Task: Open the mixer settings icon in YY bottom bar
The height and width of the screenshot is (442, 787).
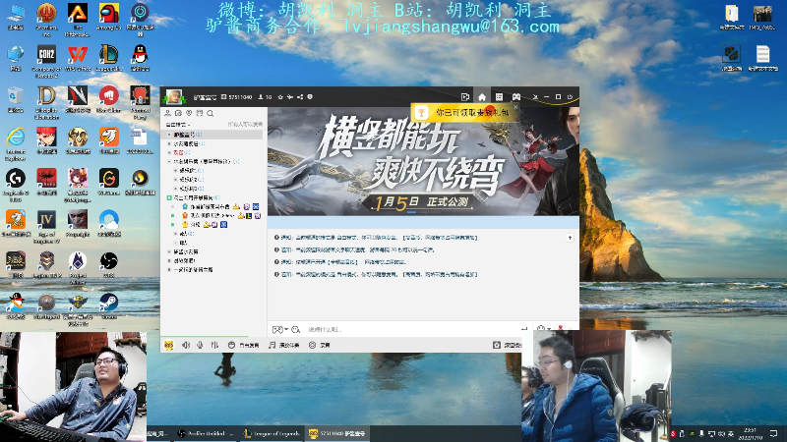Action: pos(214,345)
